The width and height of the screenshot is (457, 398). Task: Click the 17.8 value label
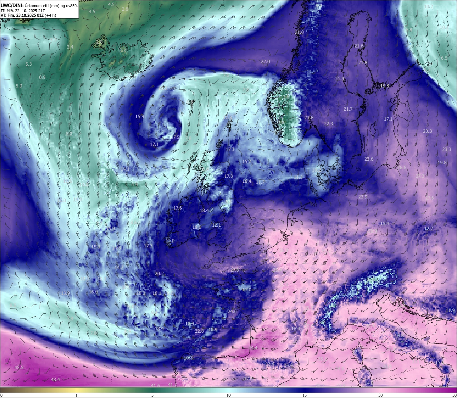pos(228,176)
